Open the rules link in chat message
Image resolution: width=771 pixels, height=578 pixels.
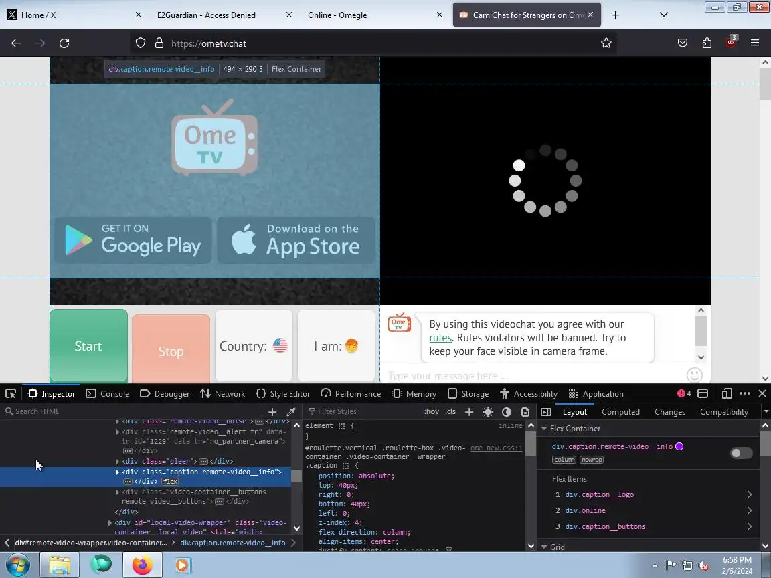click(440, 338)
